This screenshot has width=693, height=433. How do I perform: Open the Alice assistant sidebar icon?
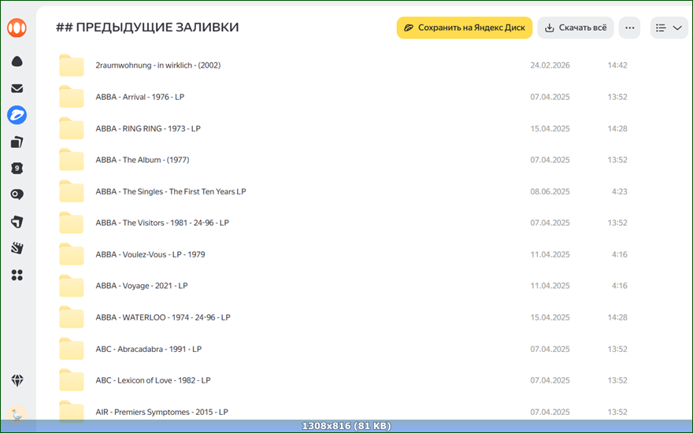tap(17, 61)
